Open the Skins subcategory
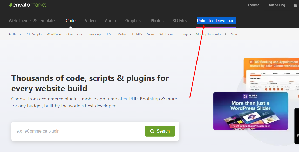Viewport: 299px width, 152px height. click(151, 34)
